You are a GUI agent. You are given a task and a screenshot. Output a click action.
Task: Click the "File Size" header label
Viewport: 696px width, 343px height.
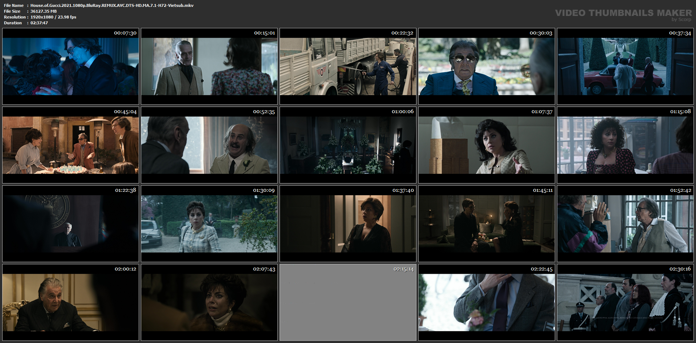pyautogui.click(x=12, y=11)
